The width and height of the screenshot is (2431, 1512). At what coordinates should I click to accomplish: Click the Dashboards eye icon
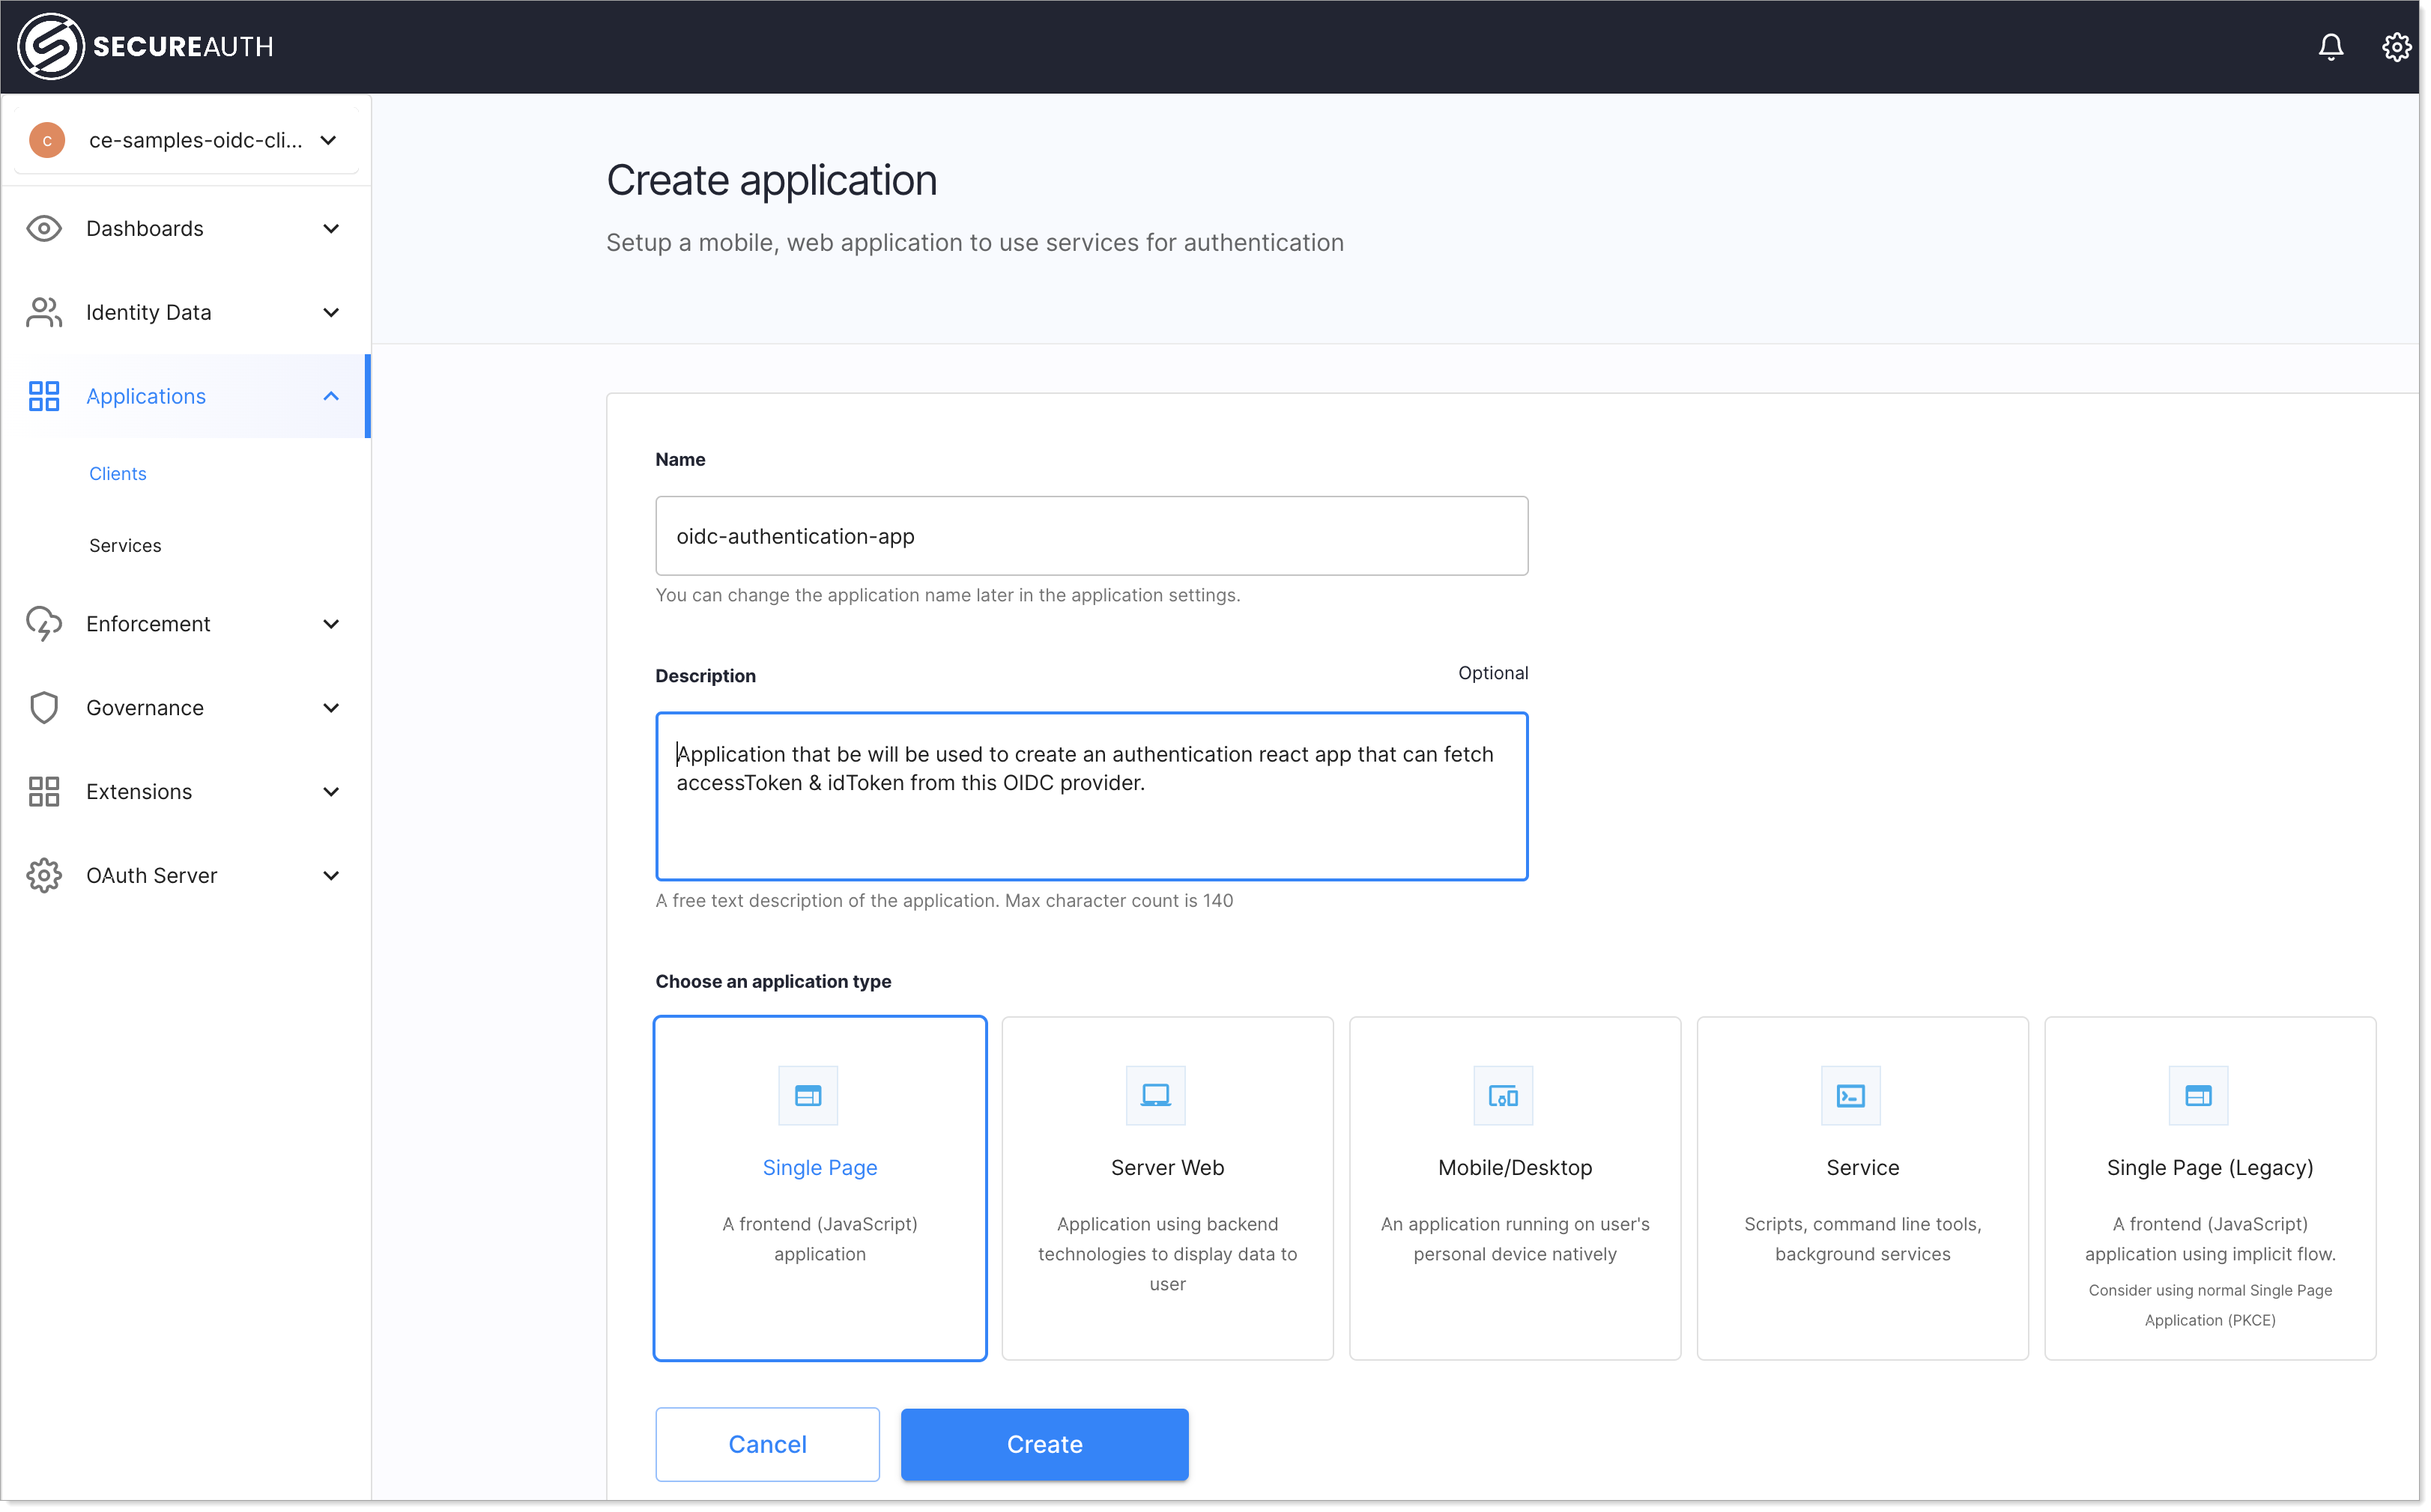[44, 229]
